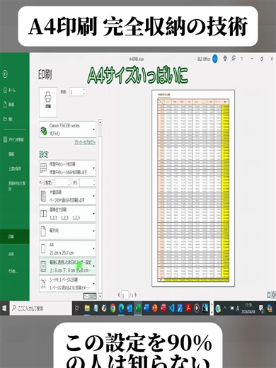Open PowerPoint from taskbar
Viewport: 276px width, 368px height.
155,308
